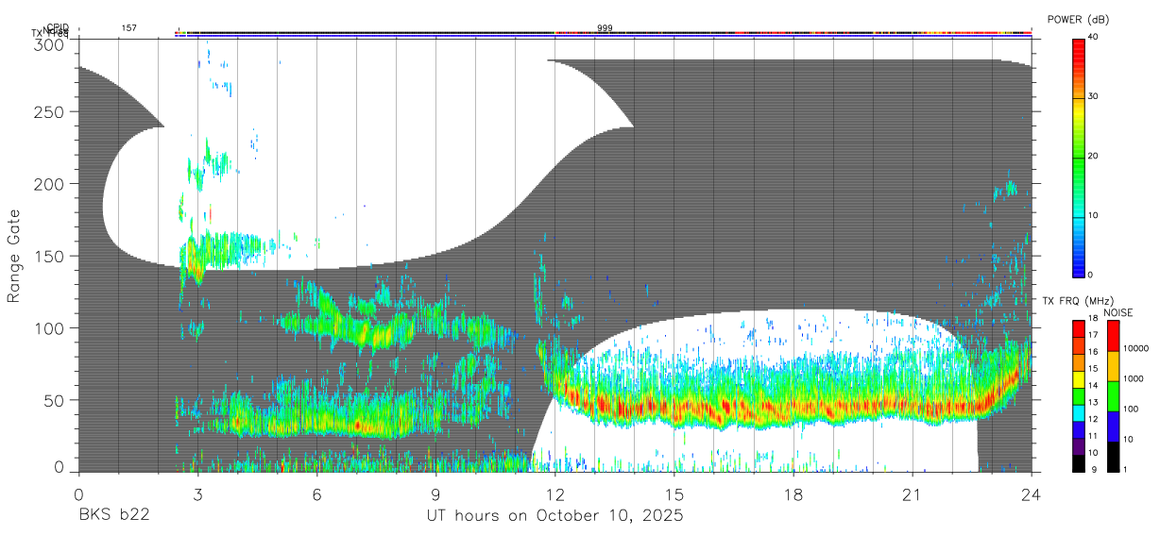Viewport: 1160px width, 535px height.
Task: Click the '999' CPID value above plot
Action: point(605,28)
